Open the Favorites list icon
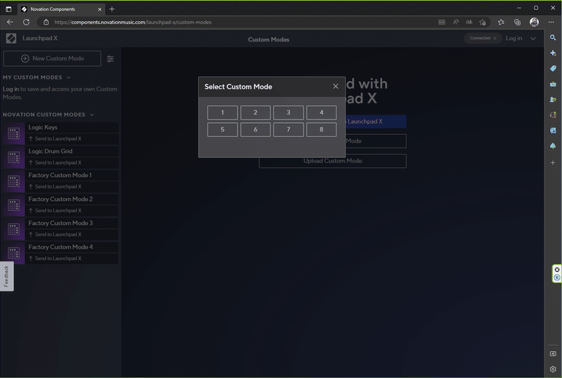562x378 pixels. [501, 22]
